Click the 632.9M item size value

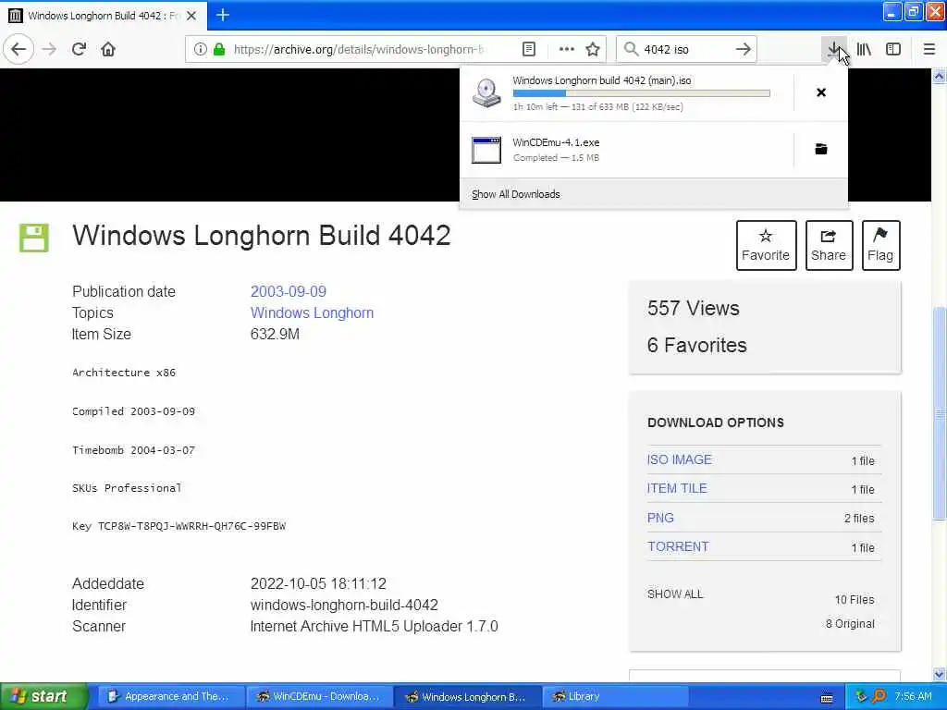tap(275, 334)
